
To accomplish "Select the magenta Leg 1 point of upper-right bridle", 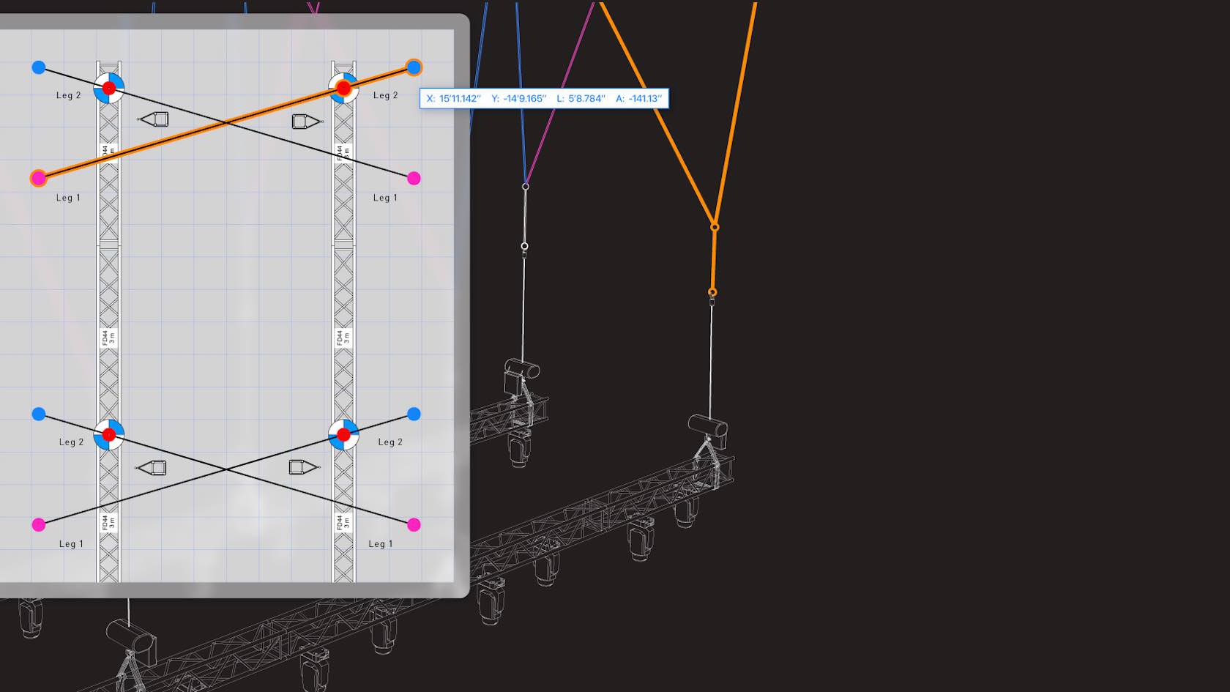I will tap(414, 178).
